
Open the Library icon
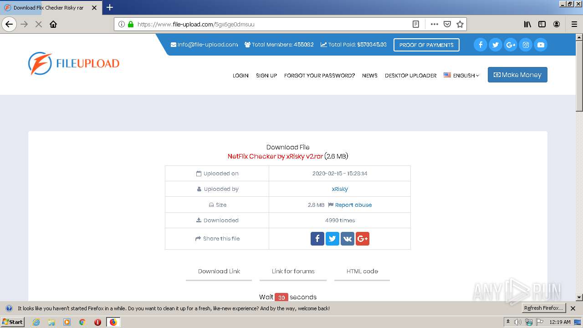coord(527,24)
